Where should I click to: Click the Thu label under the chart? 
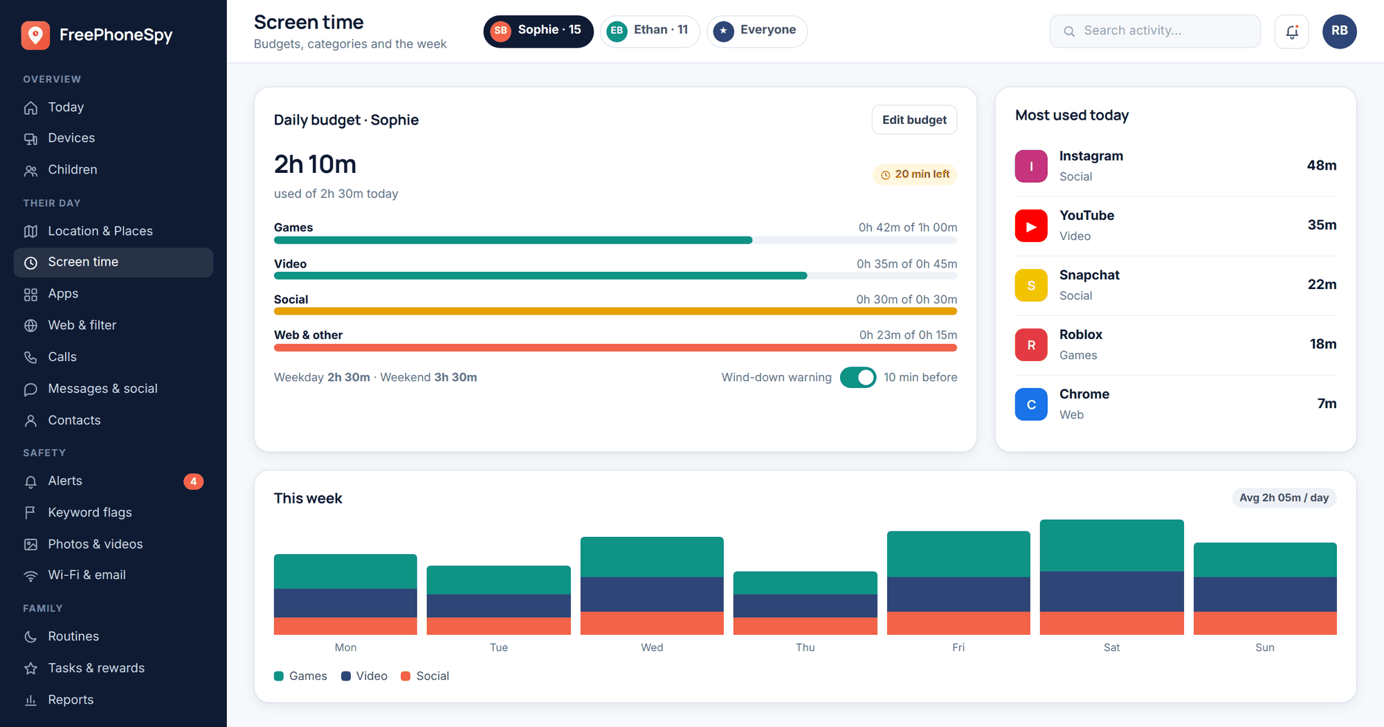tap(805, 648)
